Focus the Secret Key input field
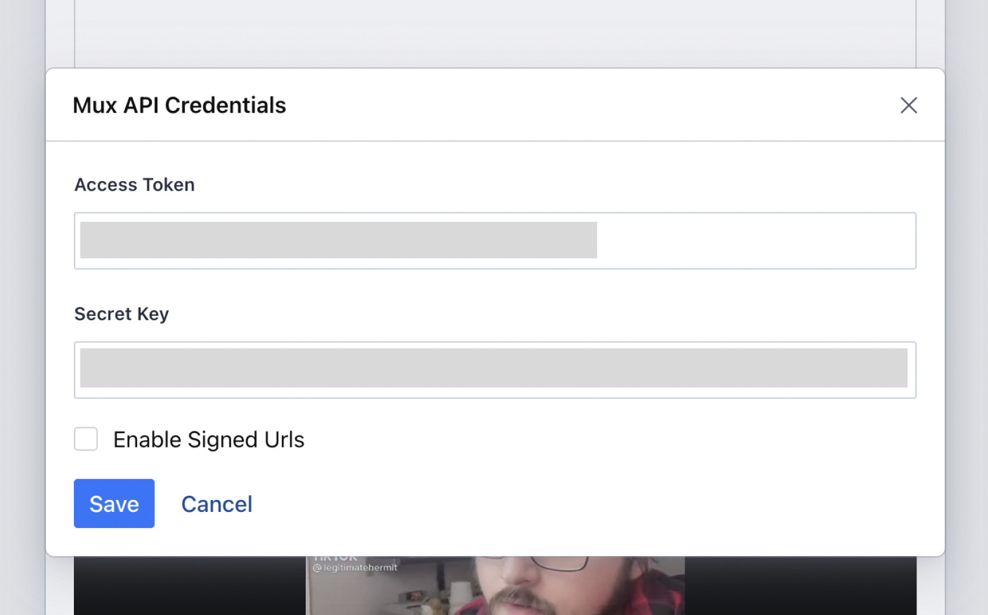 [495, 369]
